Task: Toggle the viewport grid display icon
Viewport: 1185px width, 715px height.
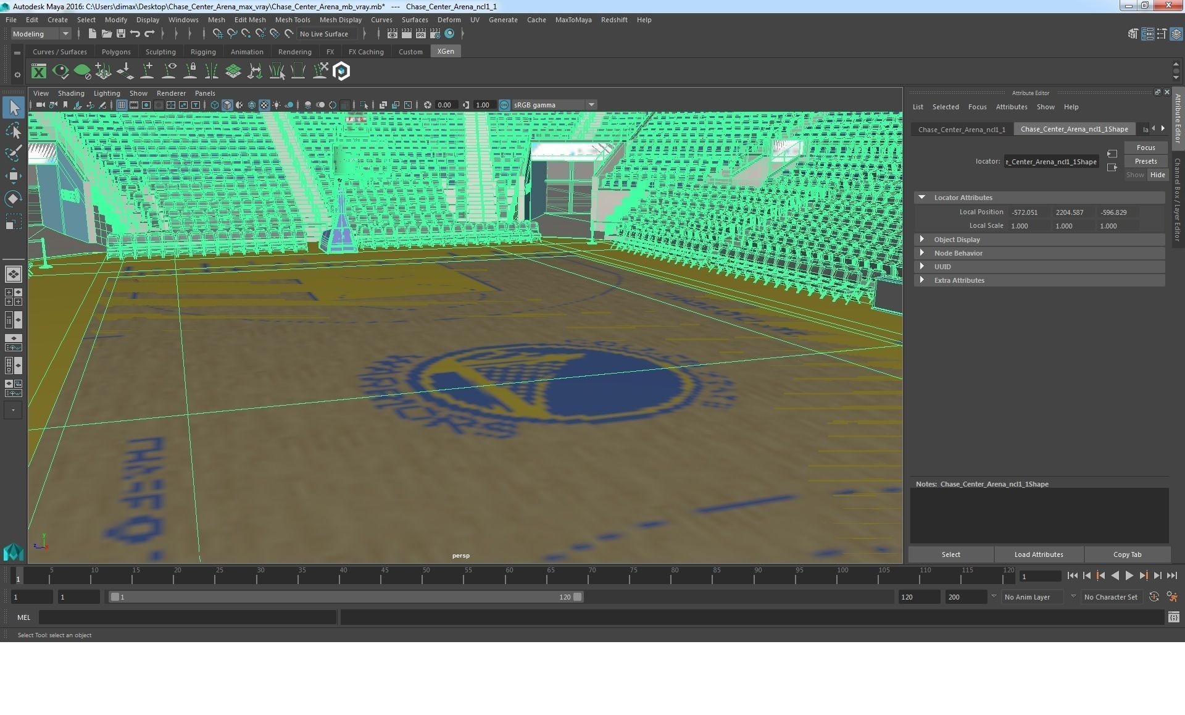Action: click(122, 105)
